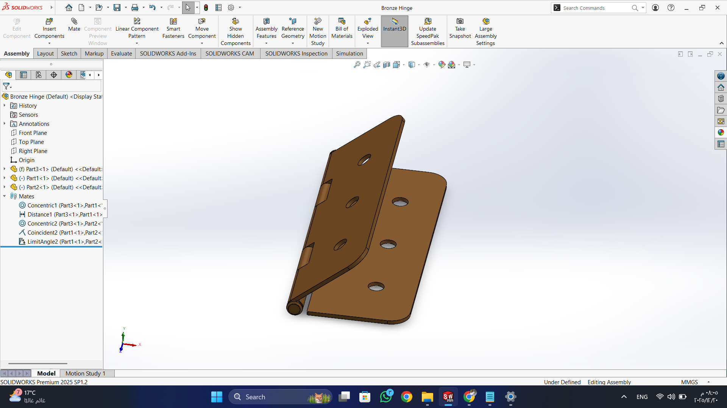This screenshot has width=727, height=408.
Task: Open Custom Properties task pane tab
Action: [x=721, y=144]
